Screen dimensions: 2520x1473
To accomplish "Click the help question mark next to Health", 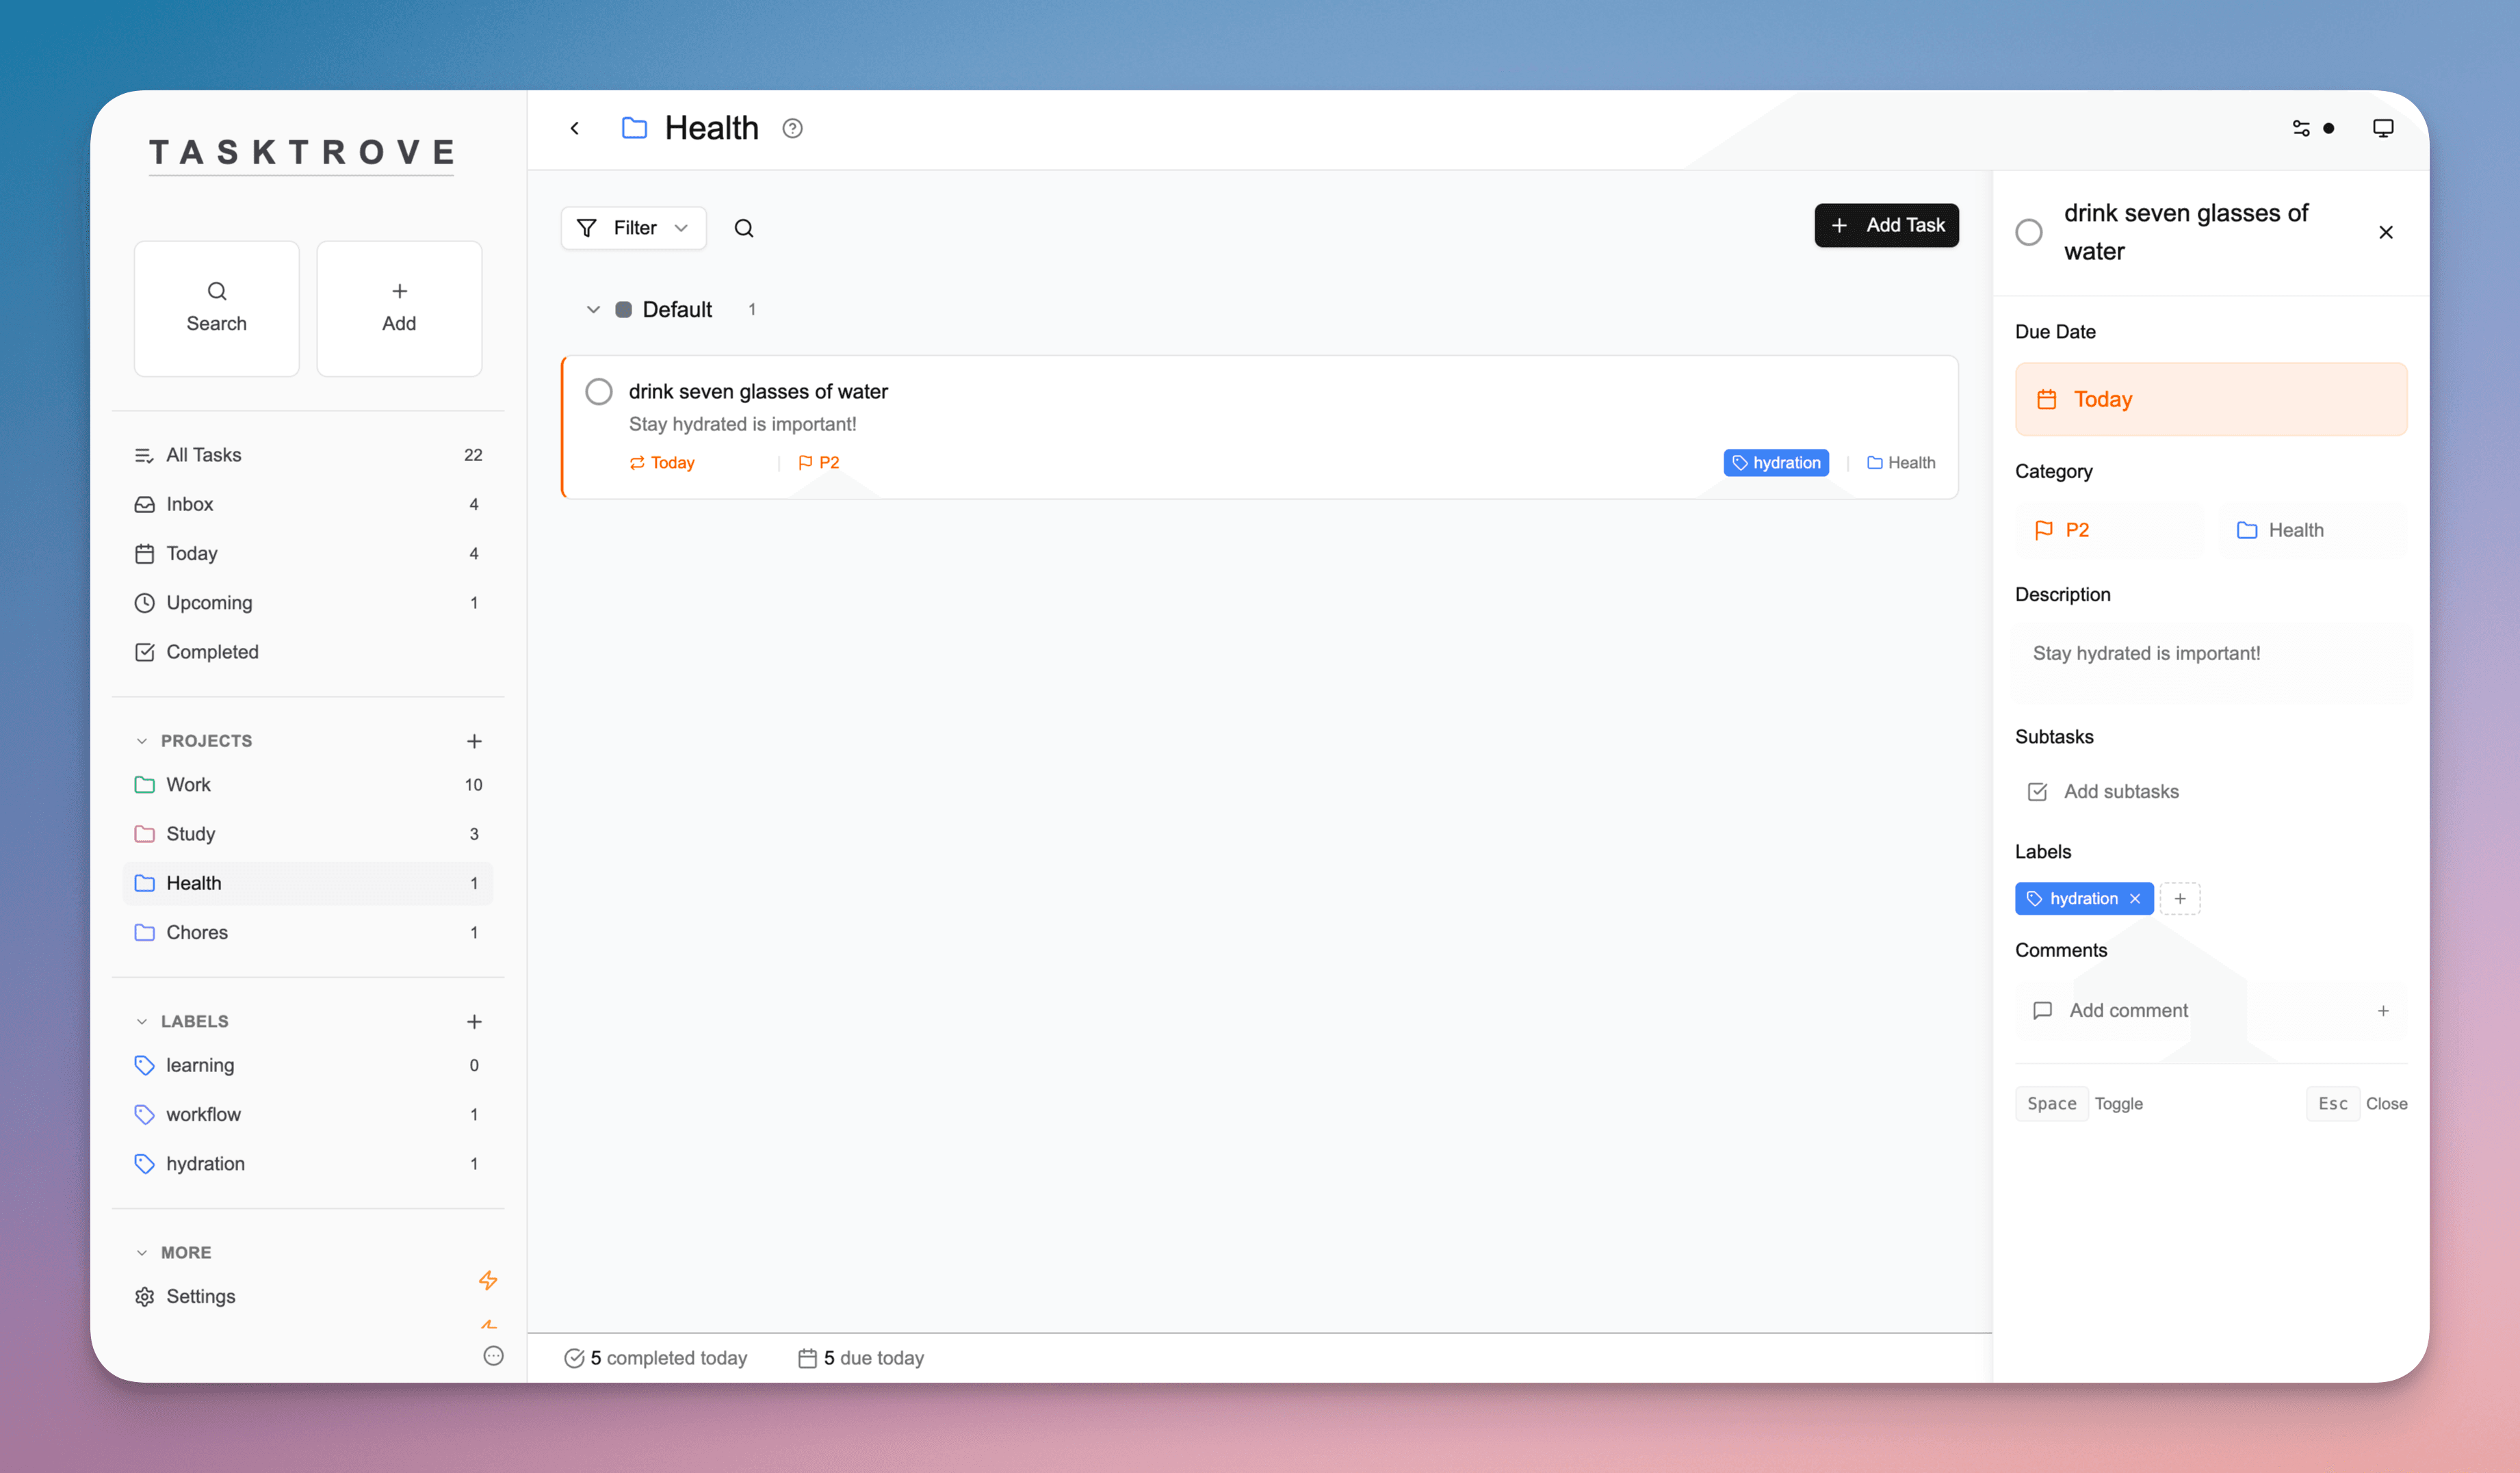I will (792, 128).
